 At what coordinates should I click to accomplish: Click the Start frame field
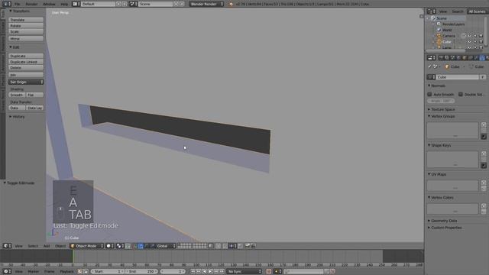tap(108, 272)
